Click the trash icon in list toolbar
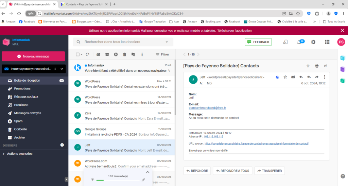This screenshot has width=348, height=186. [124, 54]
